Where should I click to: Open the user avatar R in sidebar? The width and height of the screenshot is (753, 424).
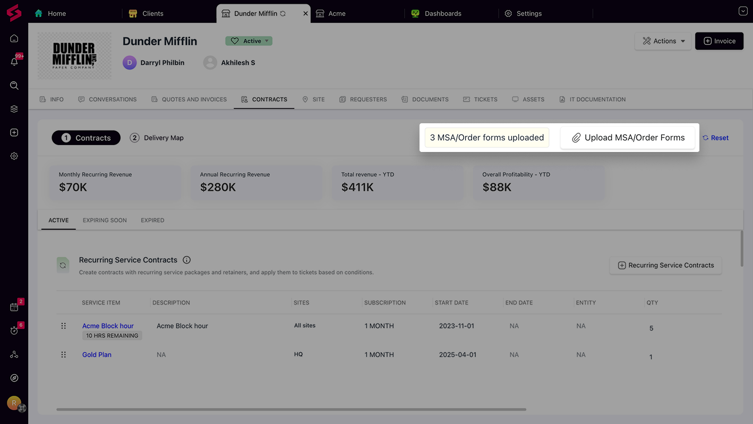[x=14, y=403]
